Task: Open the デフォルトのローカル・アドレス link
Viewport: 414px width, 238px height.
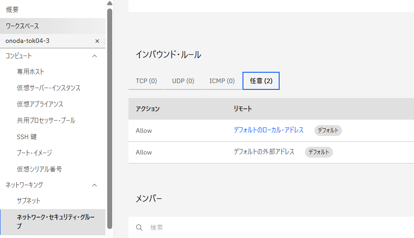Action: pos(268,130)
